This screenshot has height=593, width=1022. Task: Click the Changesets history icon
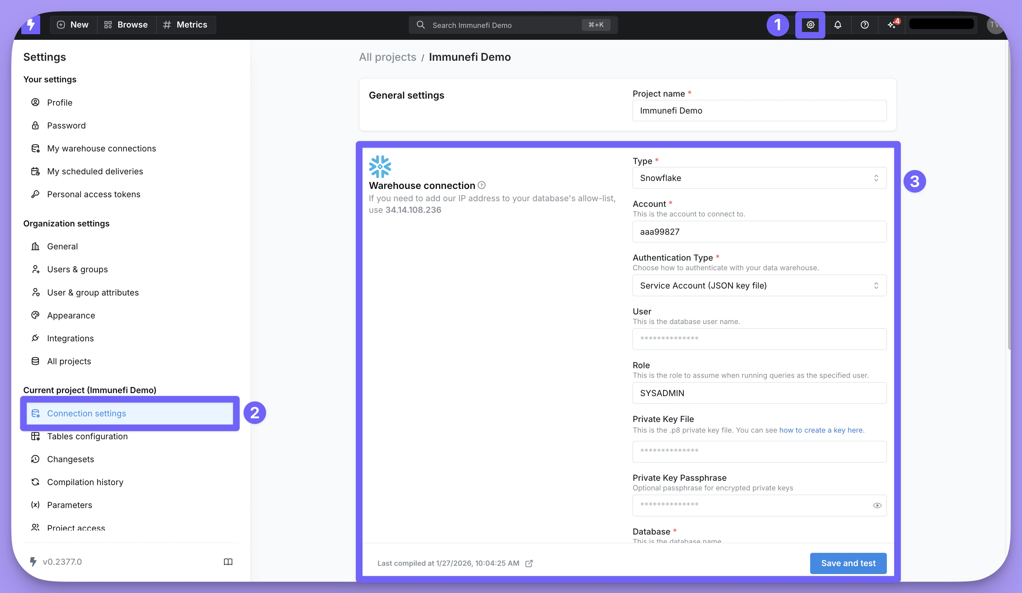(35, 459)
